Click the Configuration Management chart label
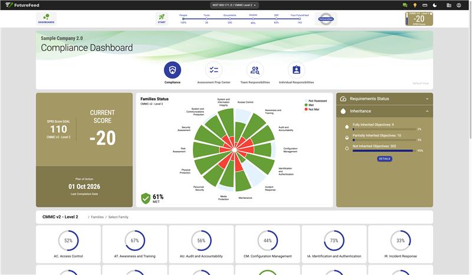Image resolution: width=472 pixels, height=275 pixels. click(x=290, y=150)
